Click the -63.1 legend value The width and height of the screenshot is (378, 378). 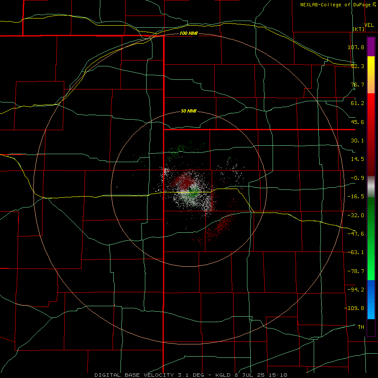pyautogui.click(x=356, y=252)
